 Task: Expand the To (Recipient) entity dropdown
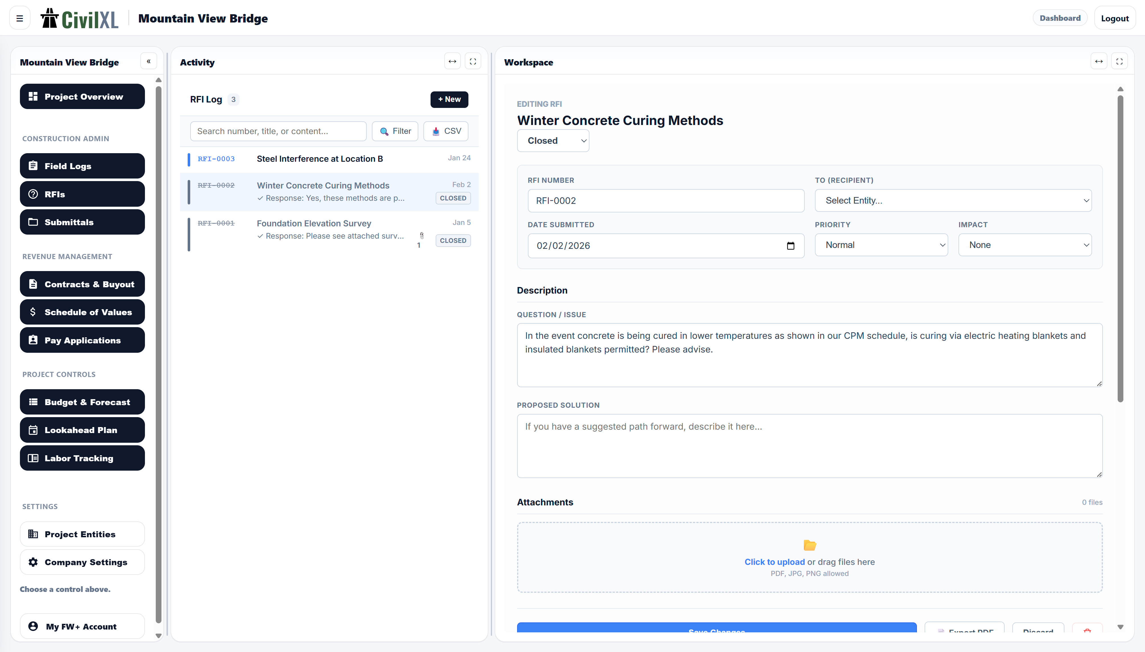[x=953, y=201]
